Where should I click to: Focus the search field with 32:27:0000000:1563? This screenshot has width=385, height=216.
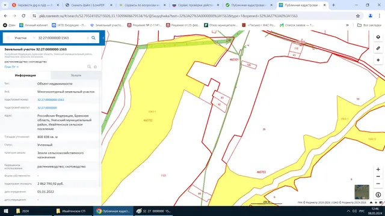tap(61, 38)
